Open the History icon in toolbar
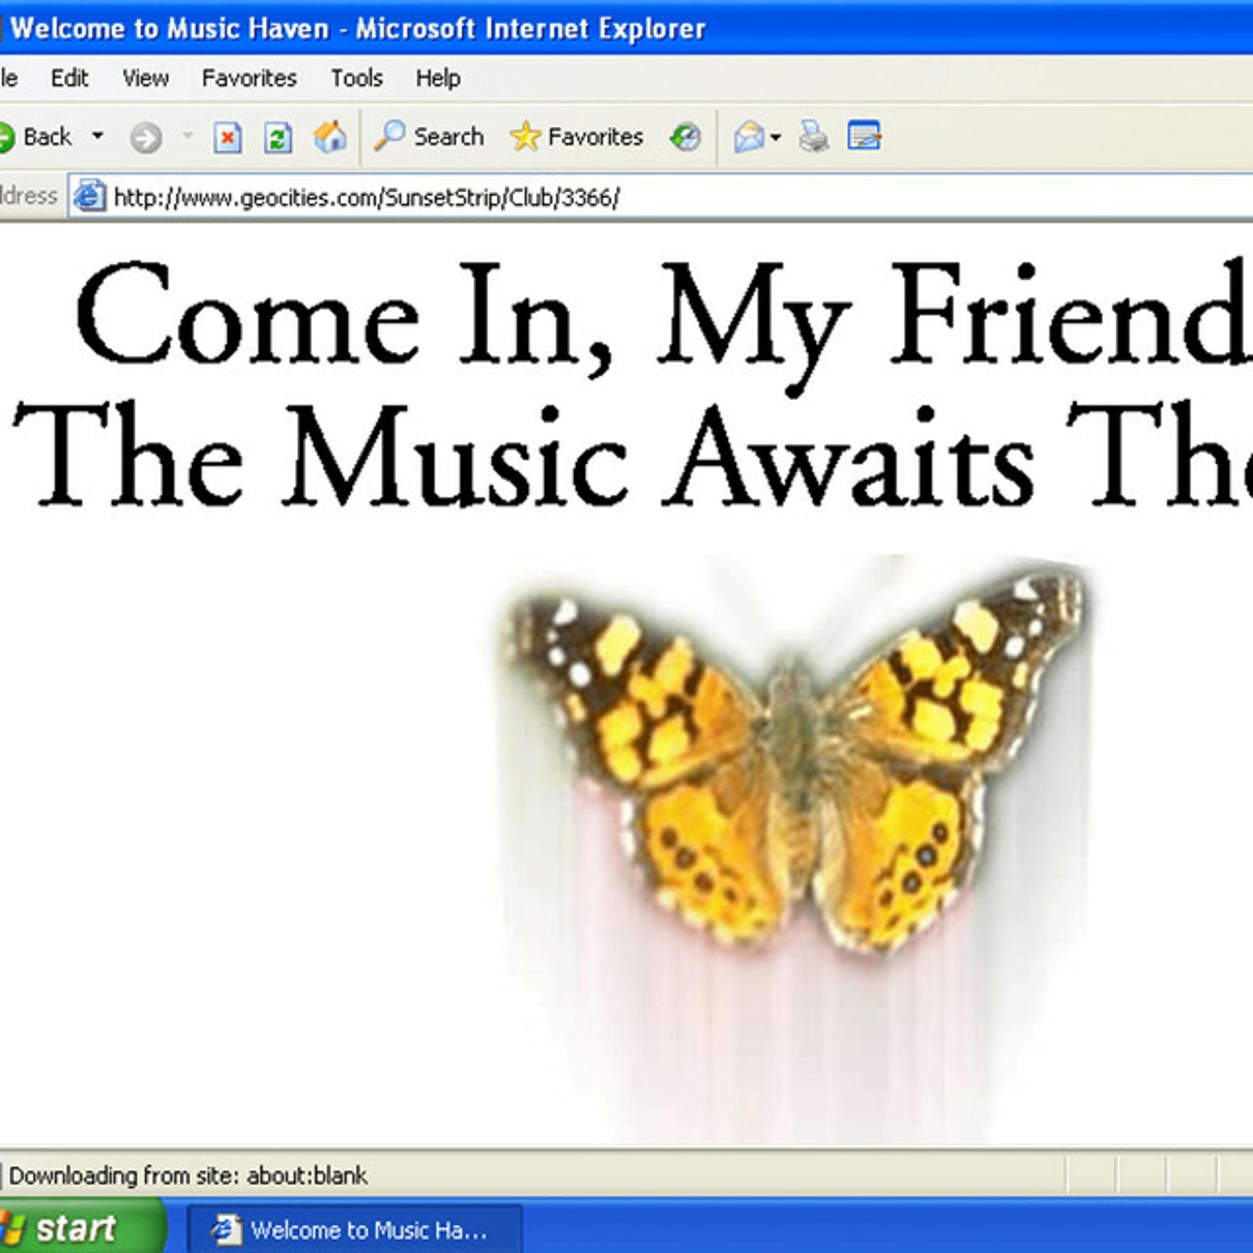Image resolution: width=1253 pixels, height=1253 pixels. [685, 137]
